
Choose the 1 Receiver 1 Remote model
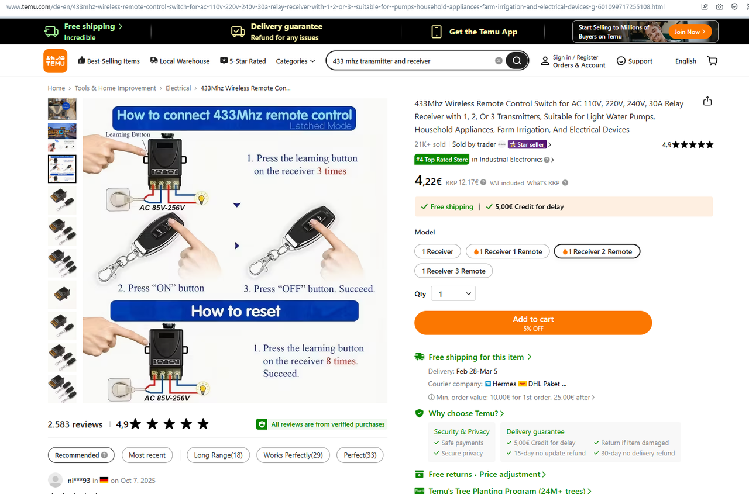click(508, 251)
